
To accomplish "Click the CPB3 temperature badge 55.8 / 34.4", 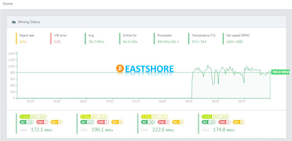I will [x=215, y=117].
